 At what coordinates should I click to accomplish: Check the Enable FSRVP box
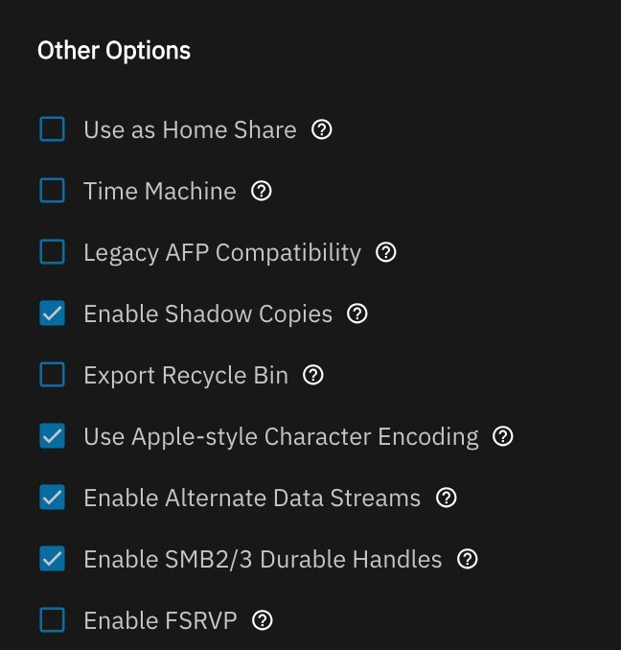pyautogui.click(x=52, y=619)
